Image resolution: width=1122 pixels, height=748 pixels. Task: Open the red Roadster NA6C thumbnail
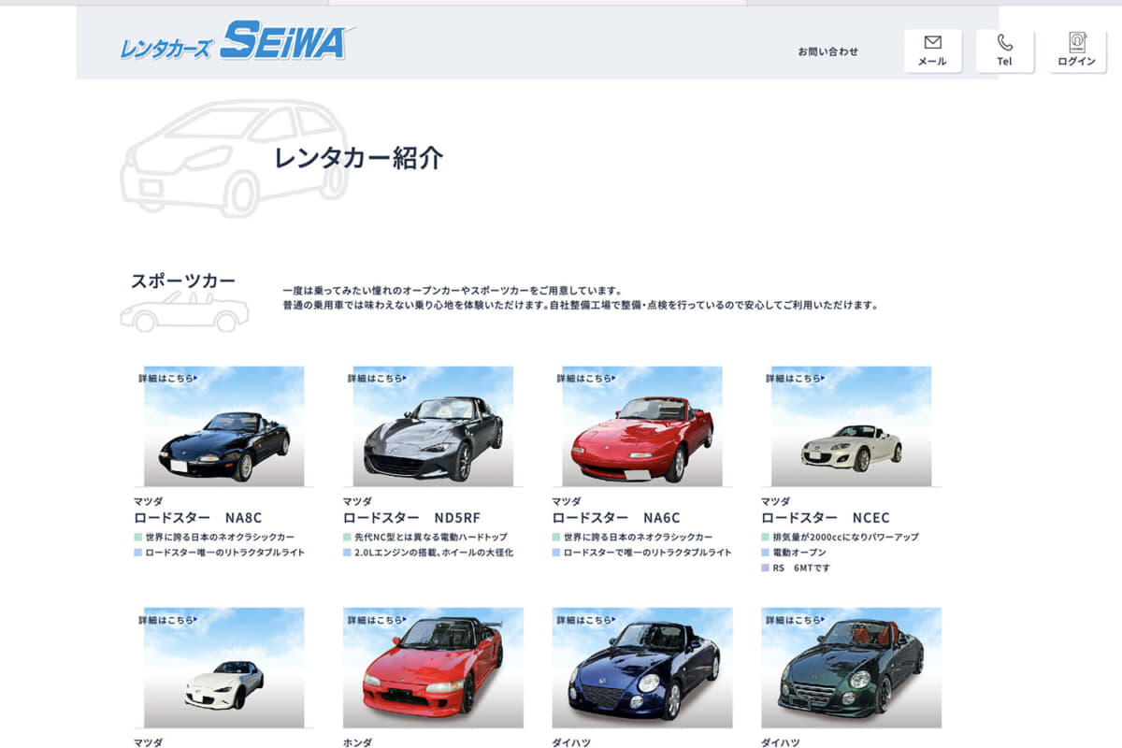642,426
